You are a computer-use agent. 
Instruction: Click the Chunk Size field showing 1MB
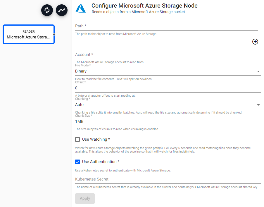tap(168, 122)
